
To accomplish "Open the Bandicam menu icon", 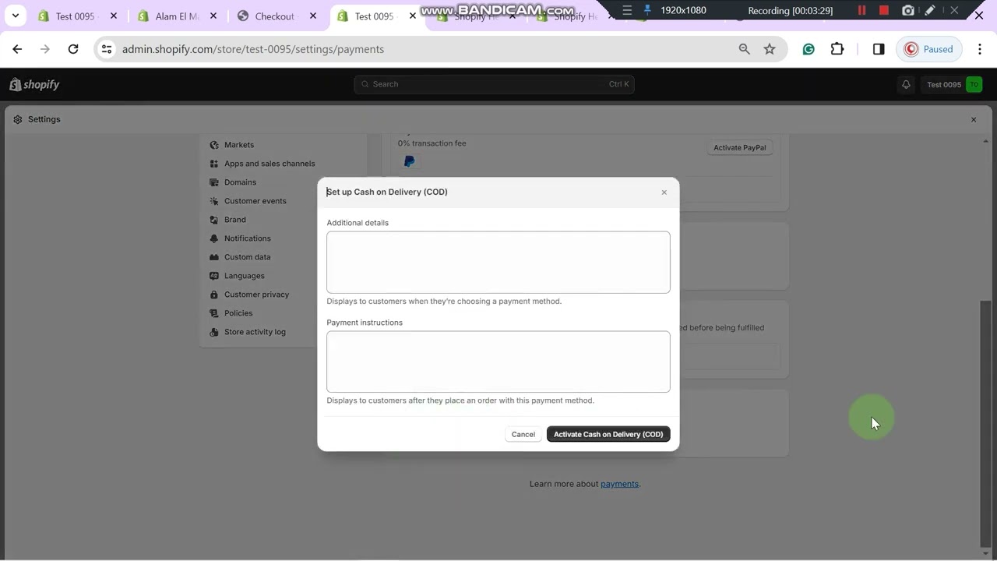I will pos(627,10).
